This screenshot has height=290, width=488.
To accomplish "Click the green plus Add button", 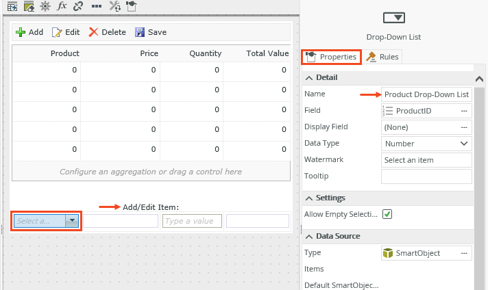I will coord(29,32).
